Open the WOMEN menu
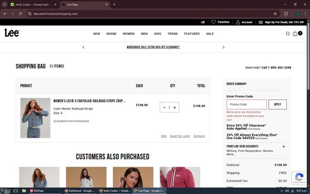 [128, 33]
